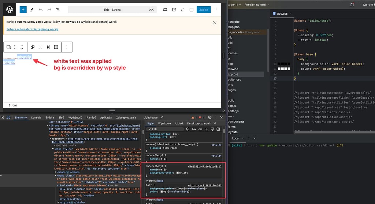Undo the last change in WordPress
The width and height of the screenshot is (375, 204).
[41, 10]
